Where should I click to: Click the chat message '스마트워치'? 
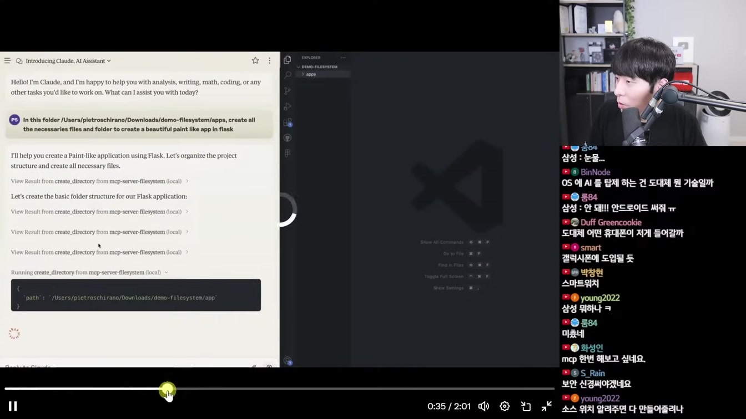(x=580, y=283)
